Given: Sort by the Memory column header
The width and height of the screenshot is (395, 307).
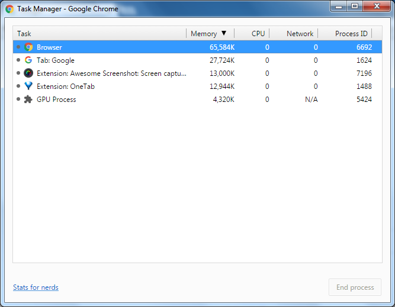Looking at the screenshot, I should [x=210, y=34].
